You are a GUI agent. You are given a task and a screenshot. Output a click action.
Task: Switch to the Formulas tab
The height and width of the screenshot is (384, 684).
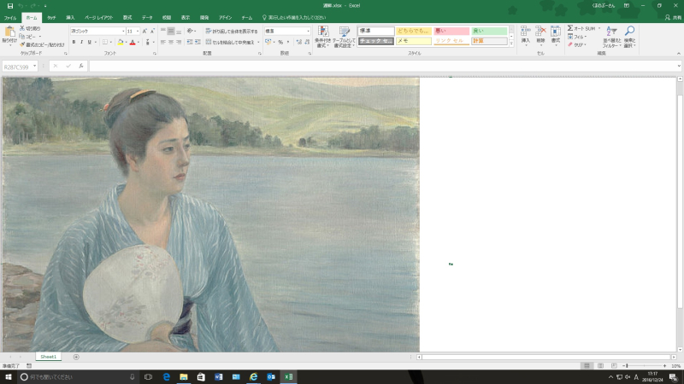point(127,18)
